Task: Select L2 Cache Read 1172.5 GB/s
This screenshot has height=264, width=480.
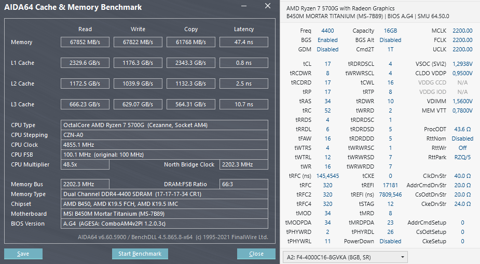Action: pos(85,84)
